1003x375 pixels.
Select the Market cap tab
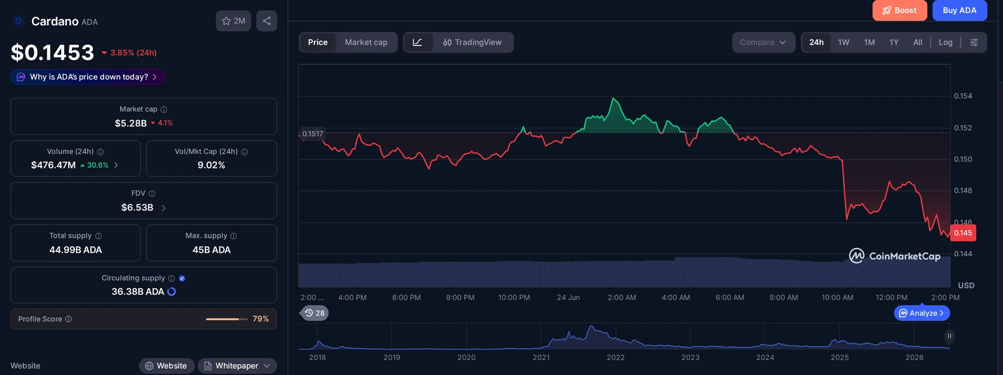[366, 42]
